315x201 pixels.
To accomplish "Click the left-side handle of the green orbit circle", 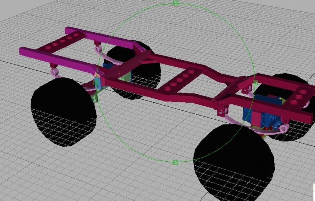I will pos(96,83).
